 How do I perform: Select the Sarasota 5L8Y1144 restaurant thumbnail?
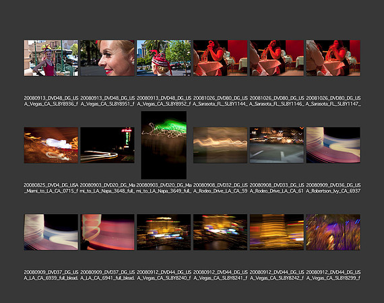pyautogui.click(x=220, y=58)
